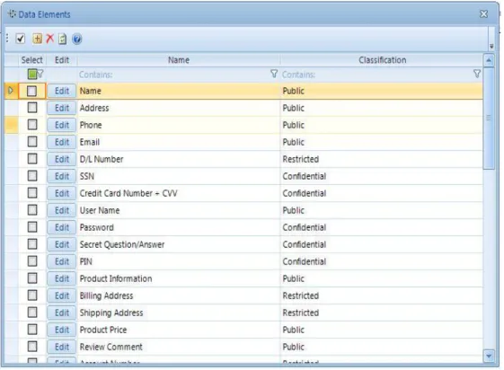Image resolution: width=504 pixels, height=370 pixels.
Task: Click Edit button for the Address row
Action: coord(61,108)
